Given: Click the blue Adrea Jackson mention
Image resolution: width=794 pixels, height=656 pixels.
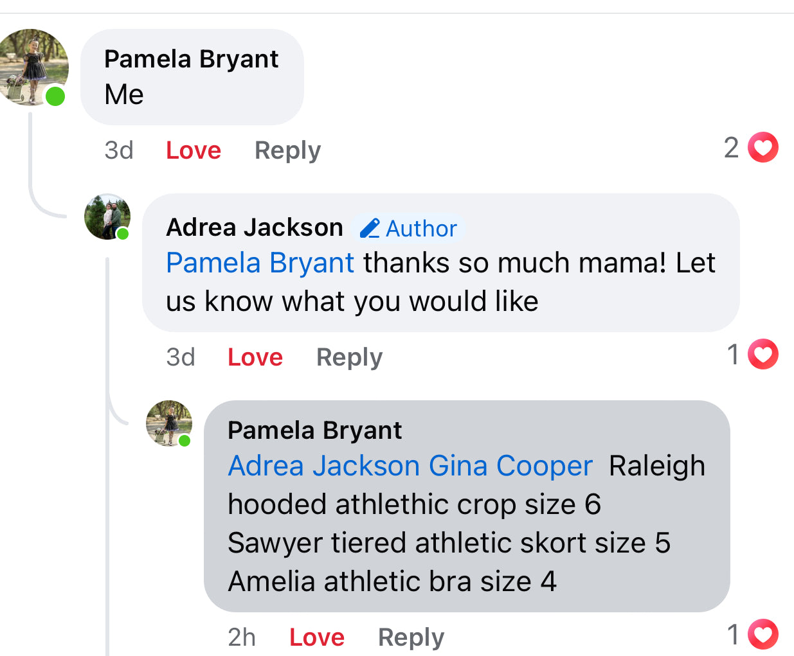Looking at the screenshot, I should 324,466.
